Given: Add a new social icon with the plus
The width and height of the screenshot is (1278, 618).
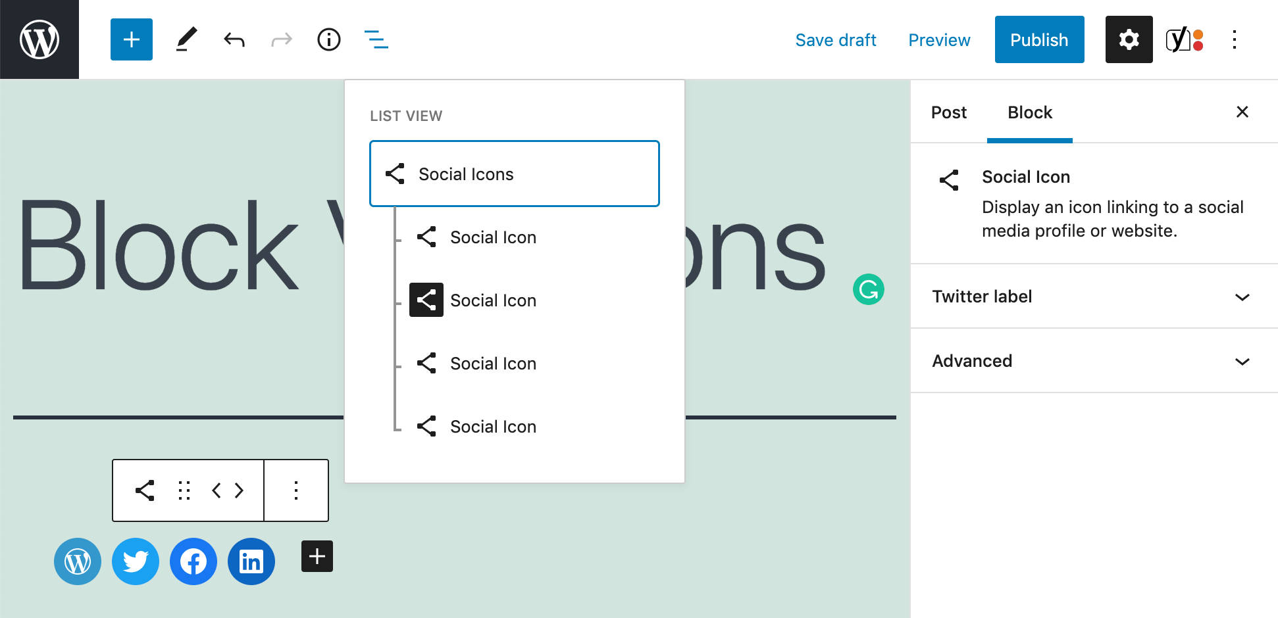Looking at the screenshot, I should [317, 556].
